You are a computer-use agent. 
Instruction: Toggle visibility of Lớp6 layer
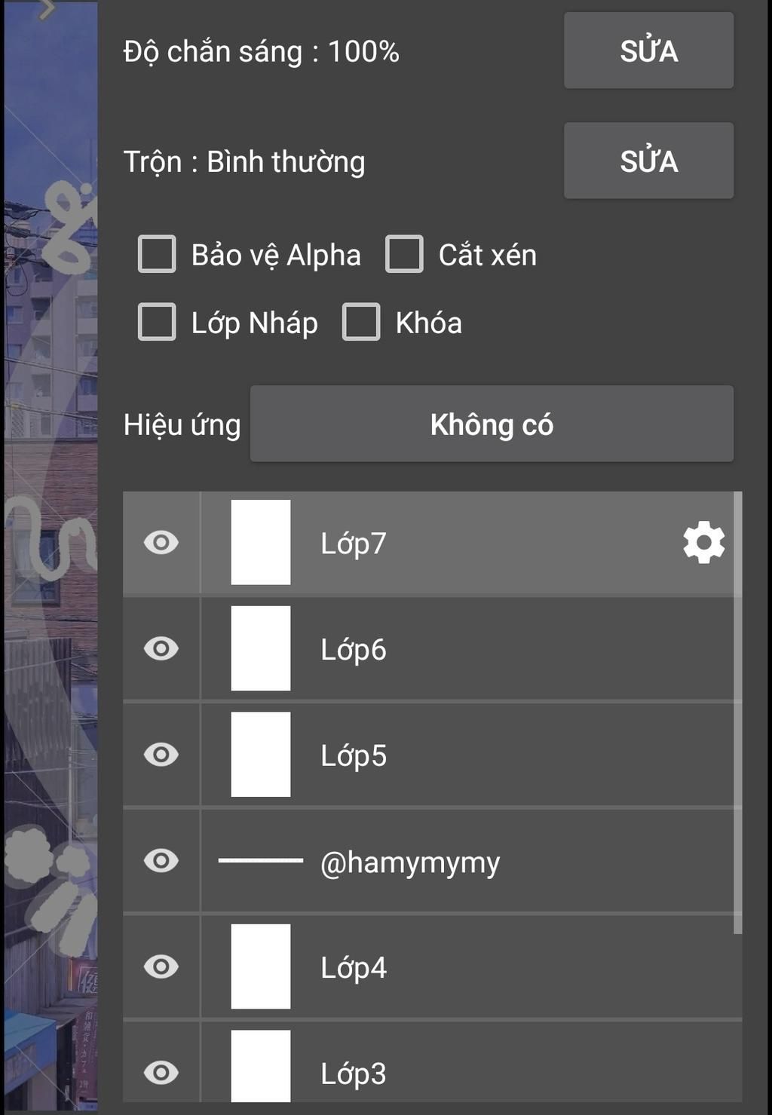click(x=161, y=648)
